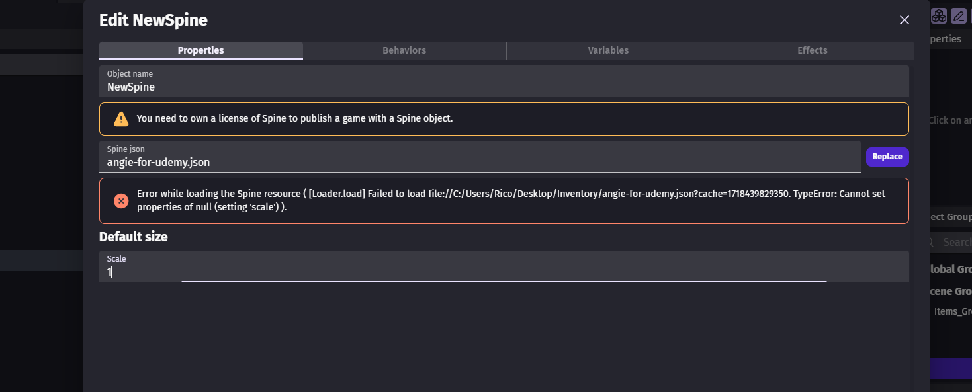Switch to the Behaviors tab
Viewport: 972px width, 392px height.
tap(404, 50)
